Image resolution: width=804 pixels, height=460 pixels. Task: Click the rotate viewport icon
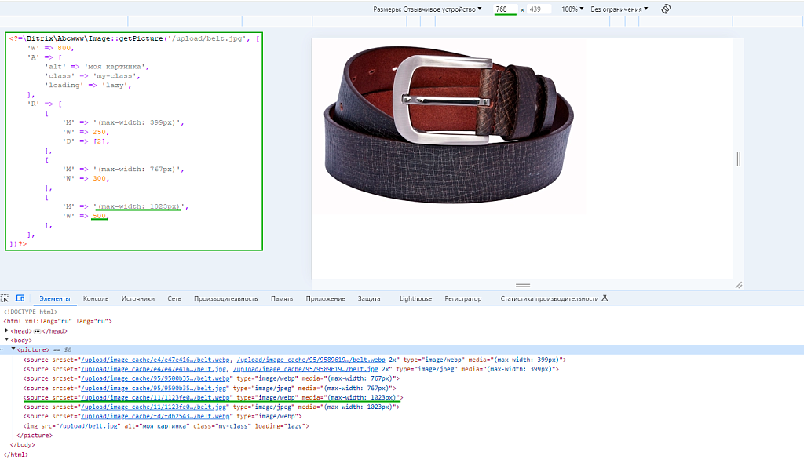click(x=666, y=9)
